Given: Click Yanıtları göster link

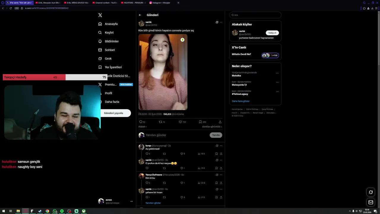Looking at the screenshot, I should tap(153, 203).
